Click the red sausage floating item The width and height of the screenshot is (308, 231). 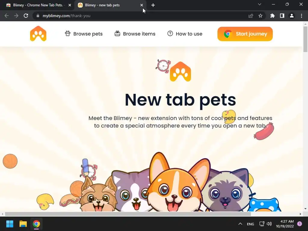pyautogui.click(x=264, y=131)
